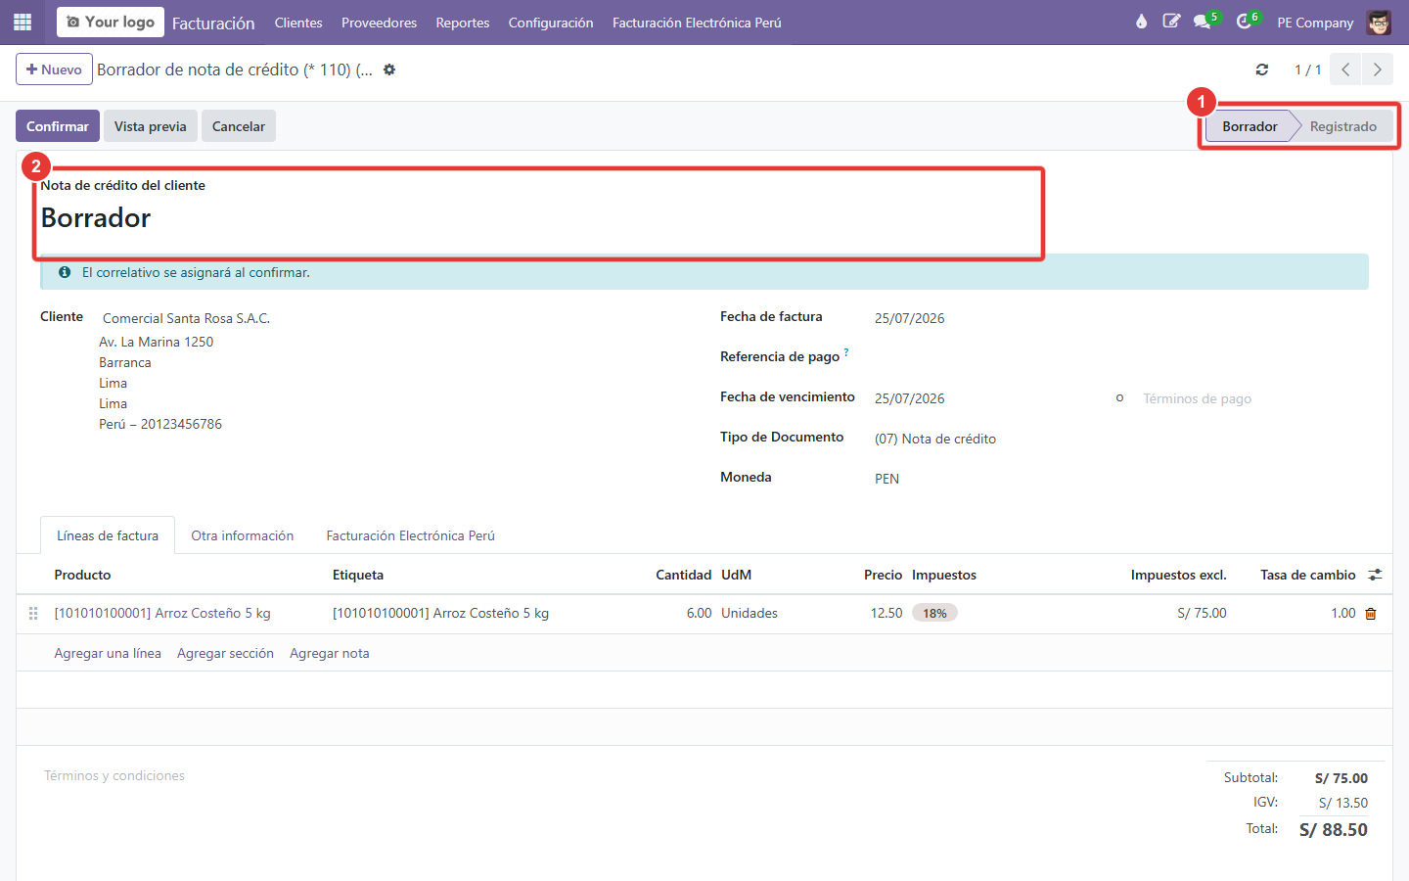This screenshot has height=881, width=1409.
Task: Click the Etiqueta cell Arroz Costeño 5 kg
Action: coord(440,613)
